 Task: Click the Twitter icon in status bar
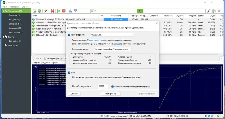(209, 116)
